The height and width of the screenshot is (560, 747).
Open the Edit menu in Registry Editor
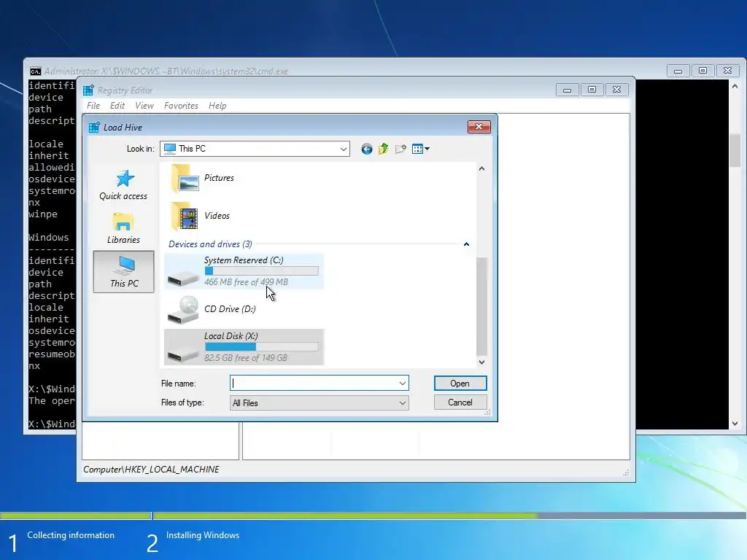pos(117,106)
